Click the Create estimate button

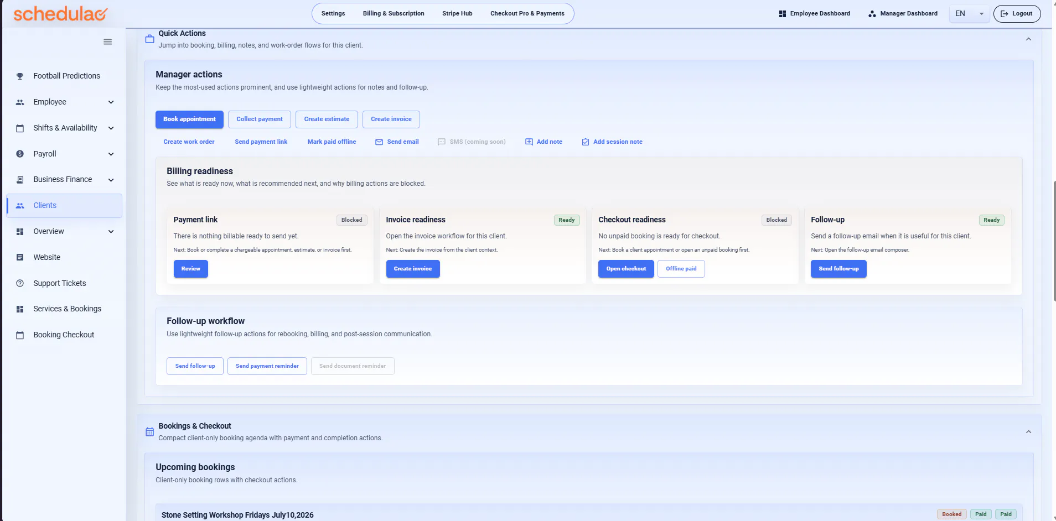pyautogui.click(x=327, y=119)
